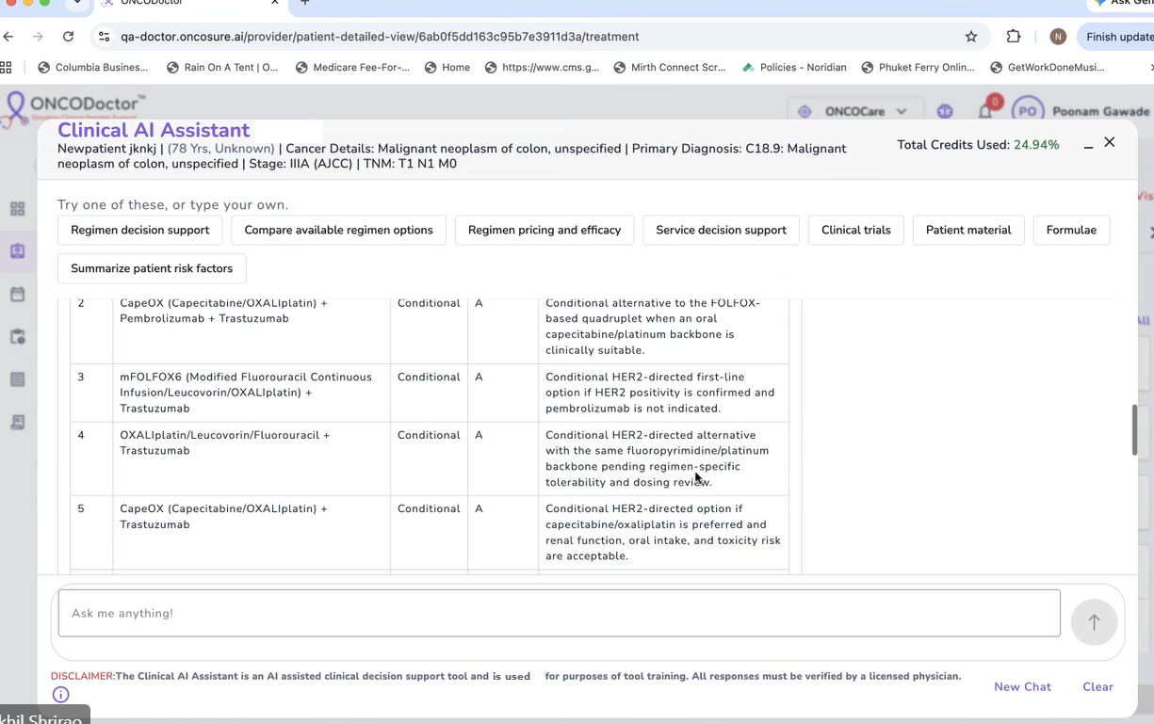Open the browser extensions puzzle icon
The width and height of the screenshot is (1154, 724).
(x=1014, y=37)
